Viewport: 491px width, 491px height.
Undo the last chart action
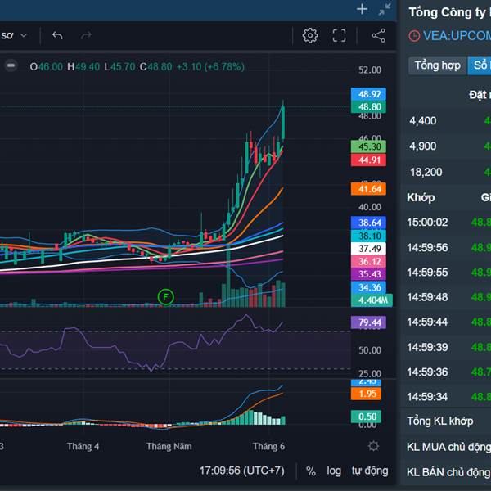coord(57,35)
